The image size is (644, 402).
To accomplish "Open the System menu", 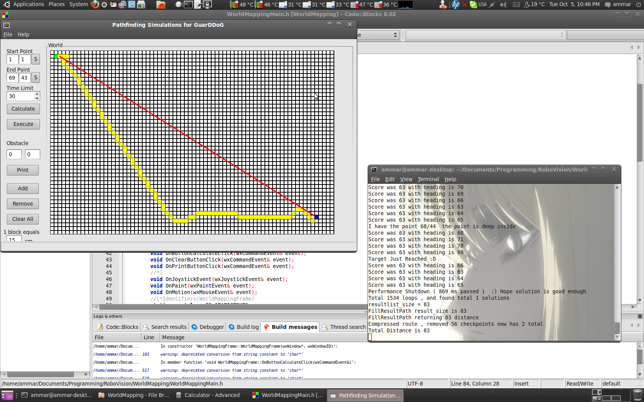I will pos(79,5).
